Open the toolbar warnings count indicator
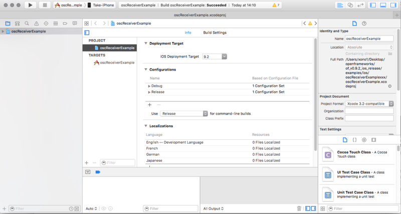 tap(276, 5)
